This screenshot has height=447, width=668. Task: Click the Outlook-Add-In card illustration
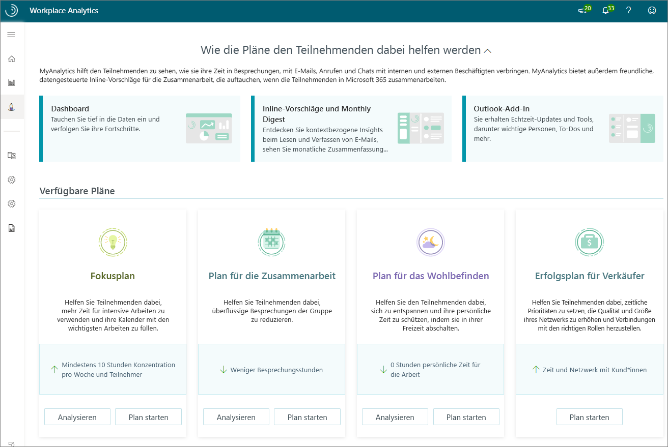pyautogui.click(x=632, y=128)
